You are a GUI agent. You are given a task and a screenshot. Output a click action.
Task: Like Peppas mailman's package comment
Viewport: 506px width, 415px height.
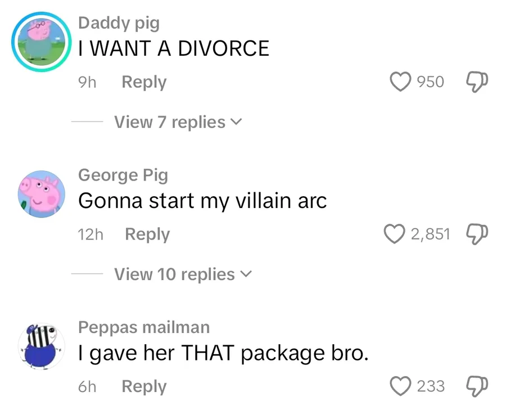(x=400, y=386)
